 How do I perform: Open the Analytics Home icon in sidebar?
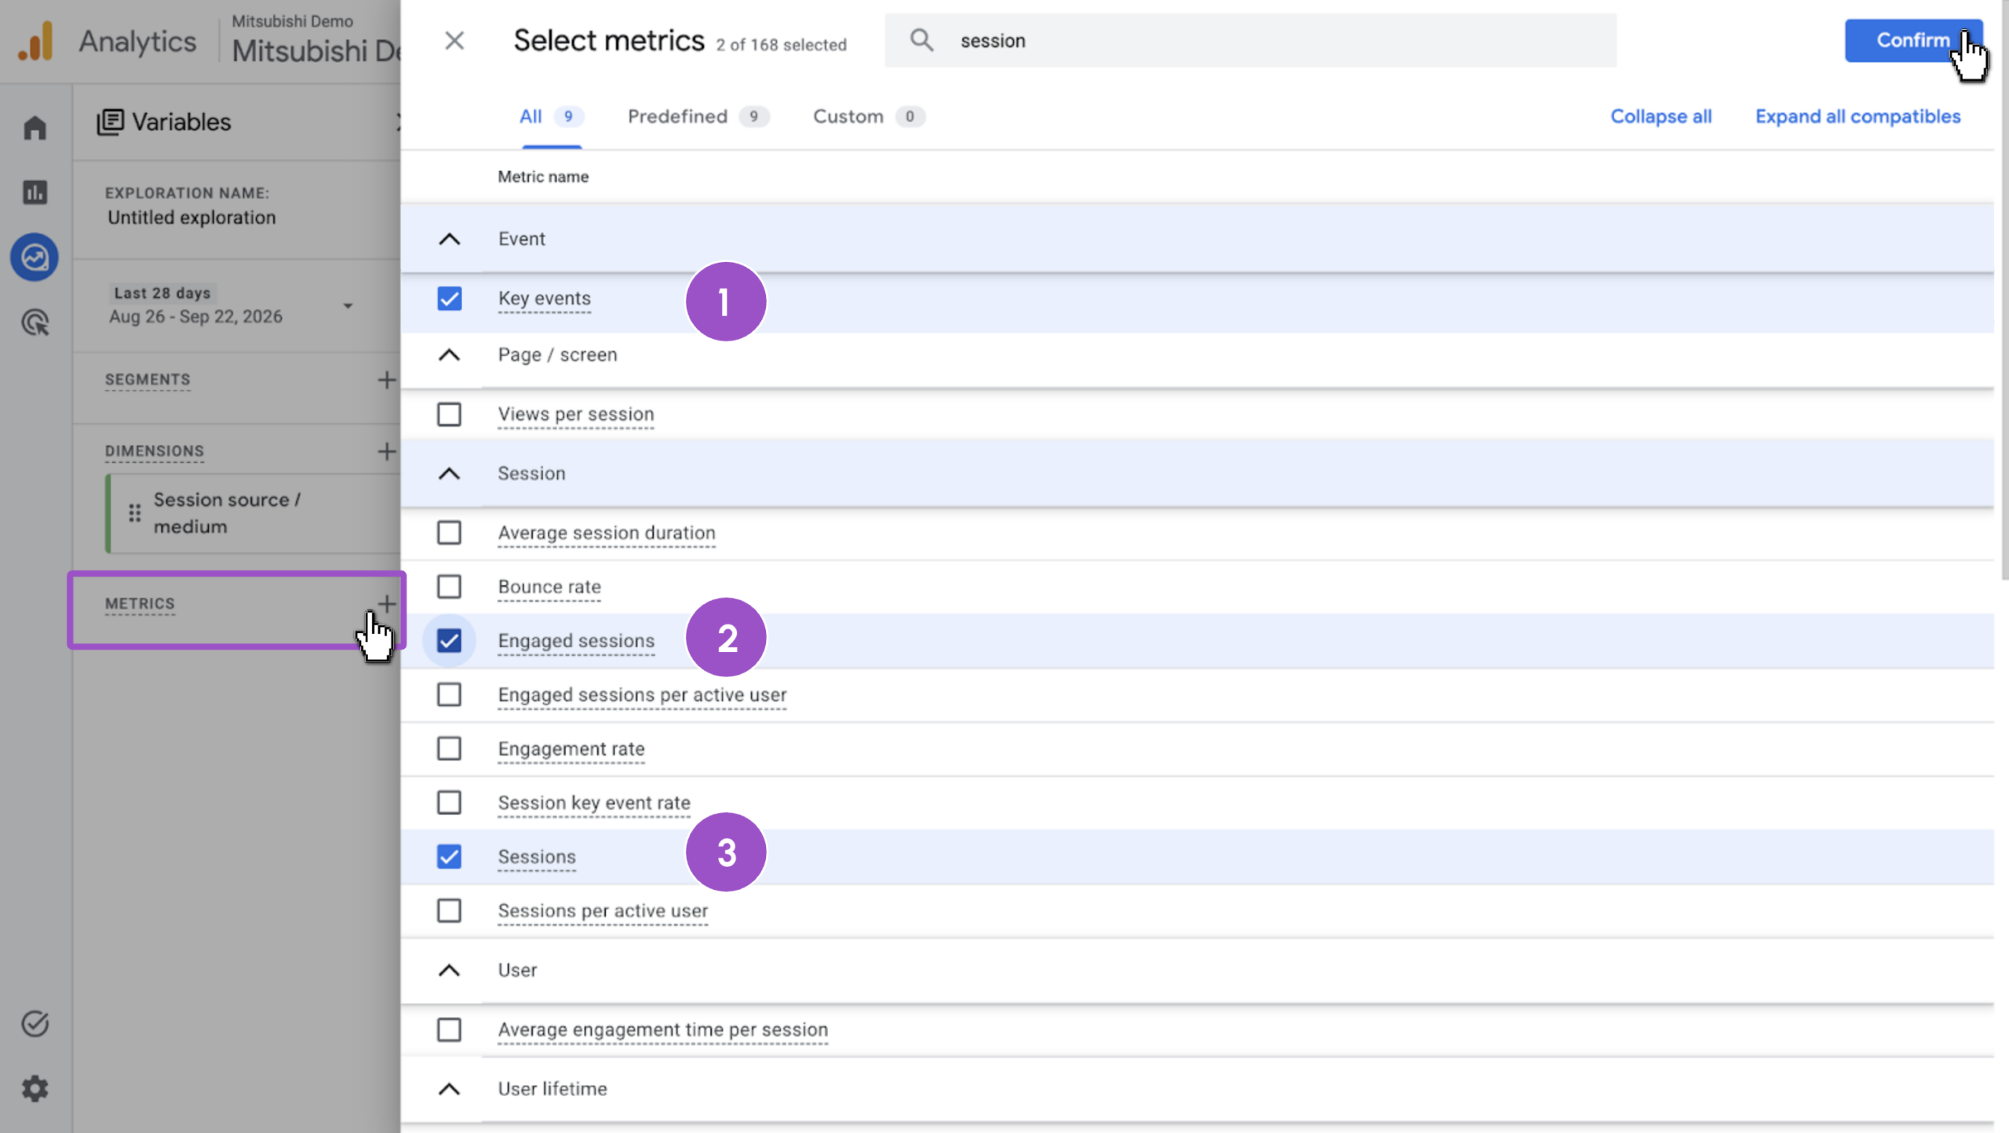pos(35,128)
